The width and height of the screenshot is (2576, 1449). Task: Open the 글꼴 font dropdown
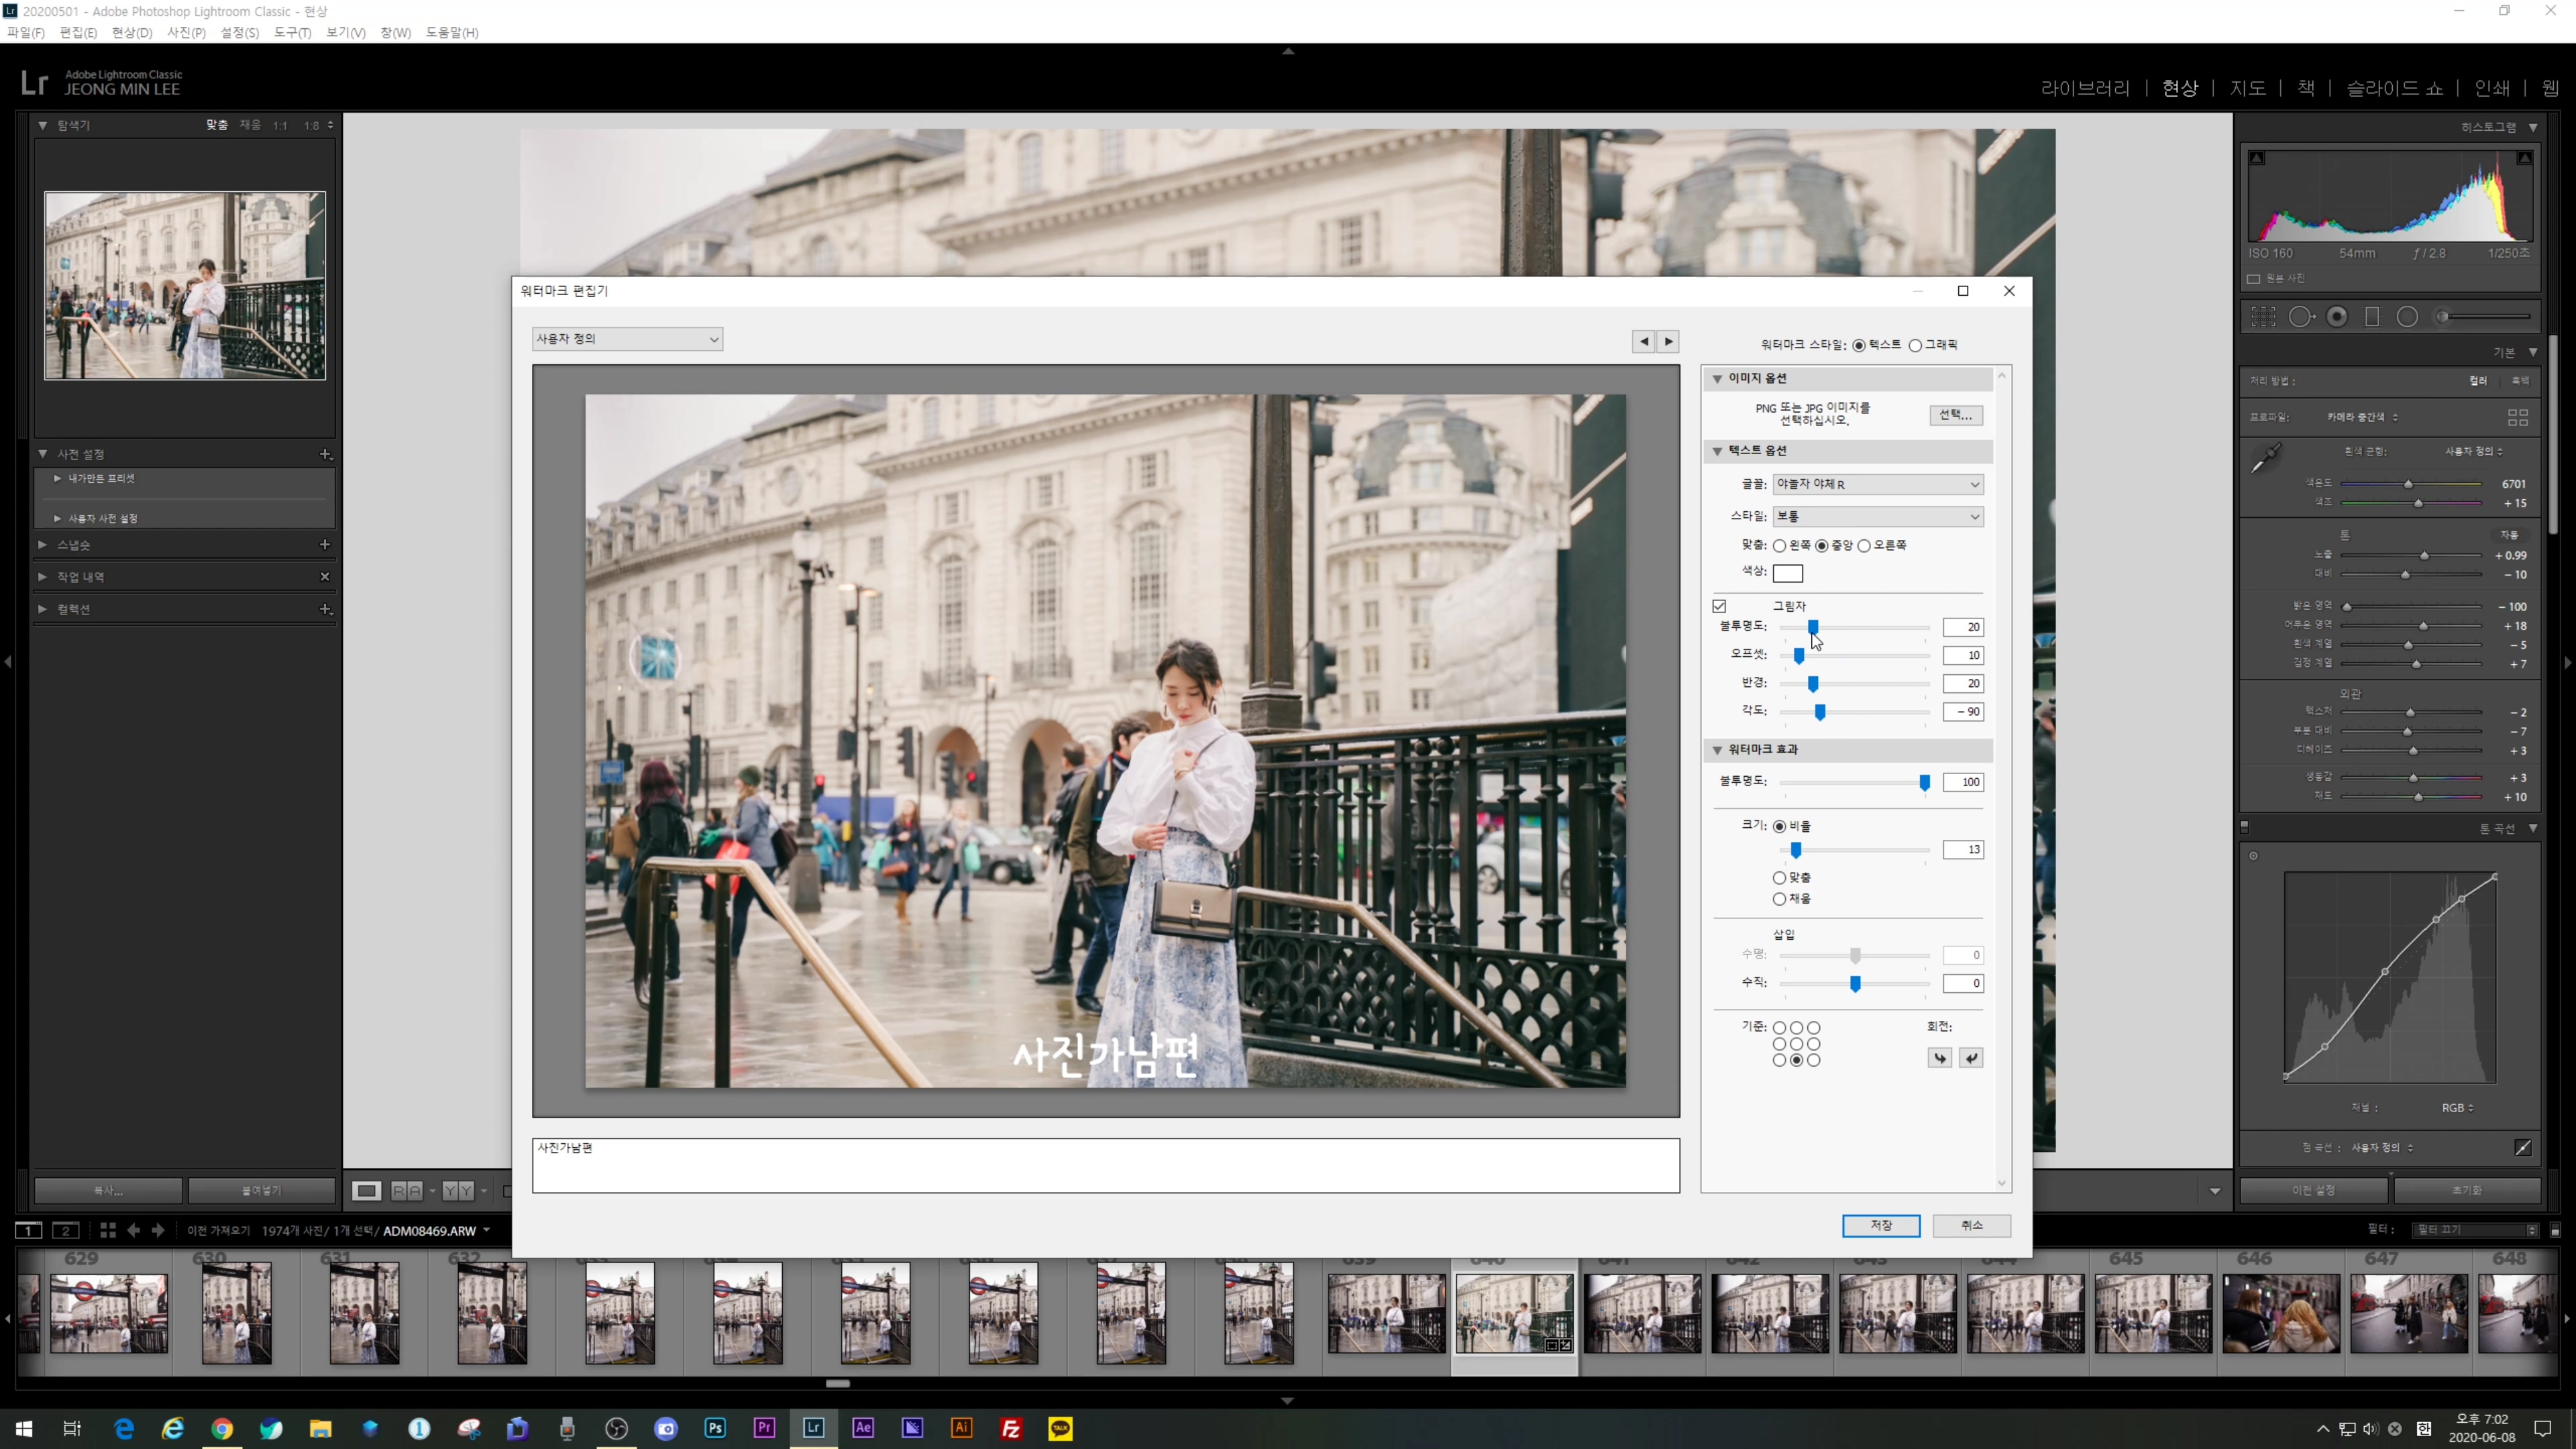[1877, 484]
